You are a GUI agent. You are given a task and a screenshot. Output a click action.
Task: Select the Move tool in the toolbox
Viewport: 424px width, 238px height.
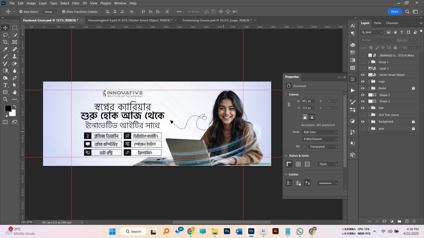click(6, 28)
